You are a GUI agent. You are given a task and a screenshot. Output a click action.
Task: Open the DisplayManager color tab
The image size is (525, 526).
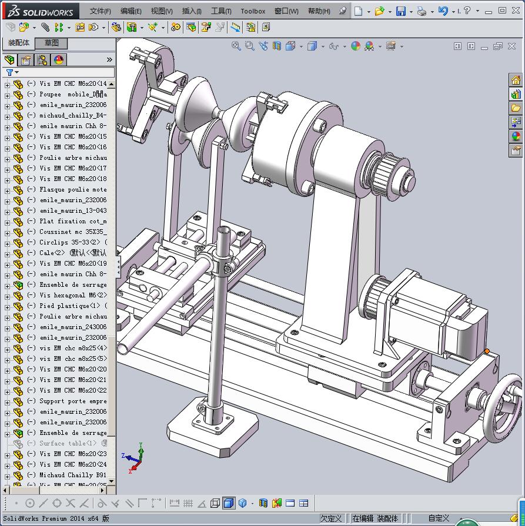click(x=58, y=60)
